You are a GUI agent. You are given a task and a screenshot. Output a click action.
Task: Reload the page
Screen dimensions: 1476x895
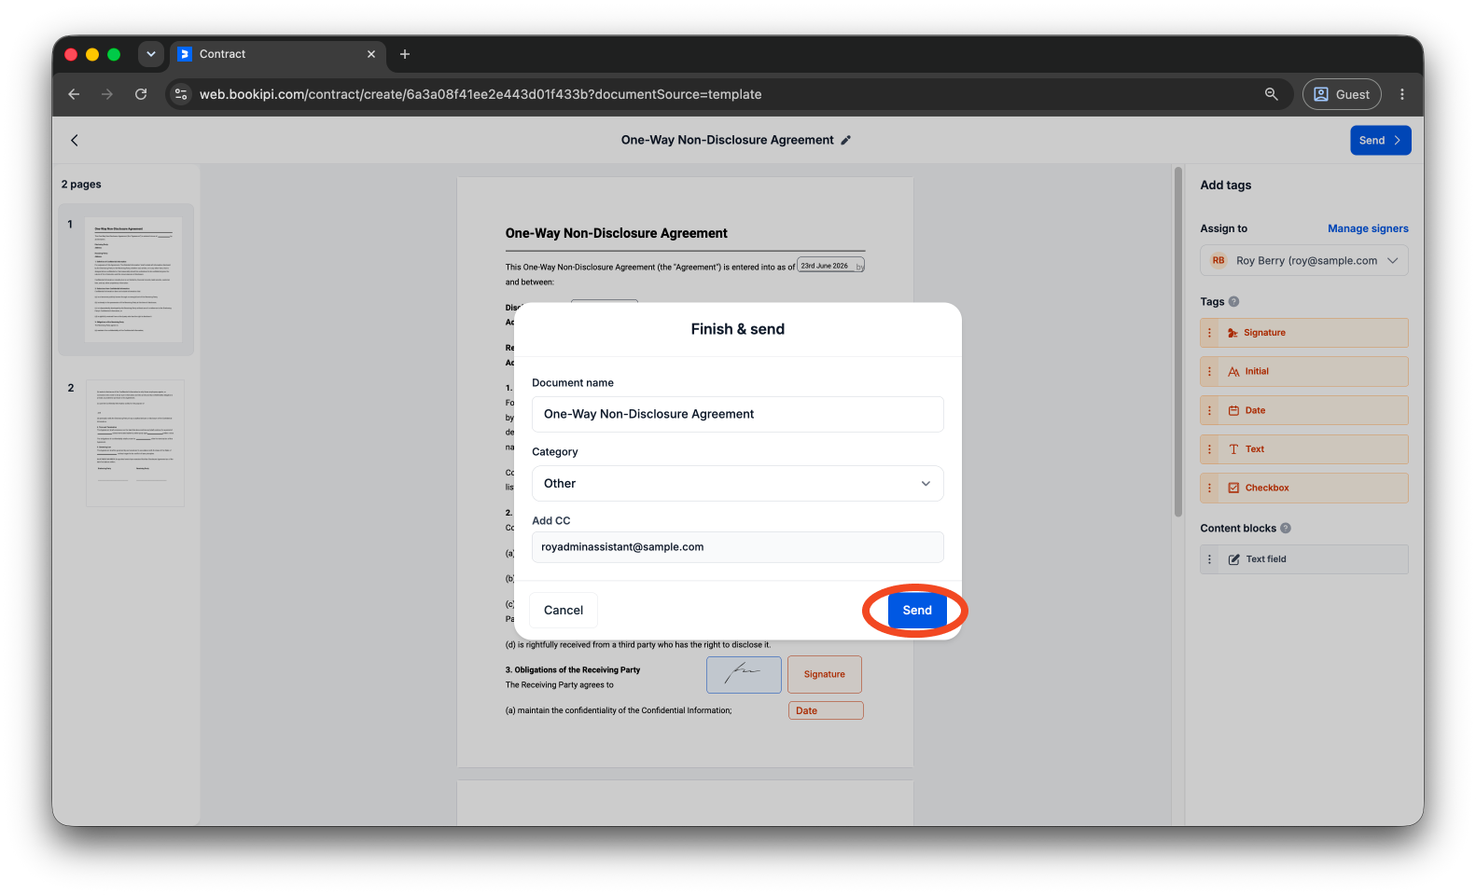(x=141, y=94)
